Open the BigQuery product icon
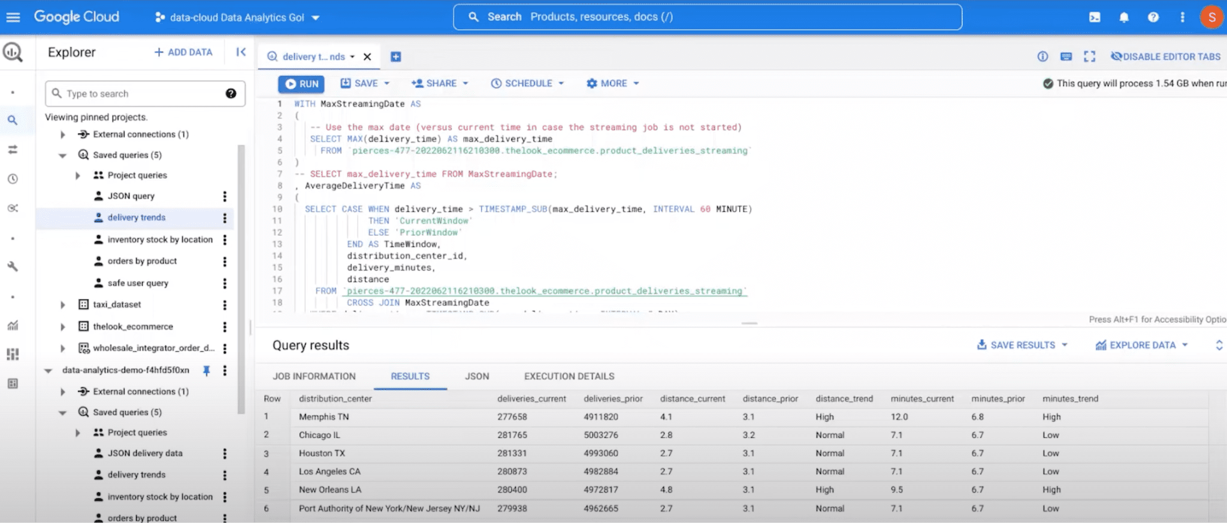 [x=13, y=53]
